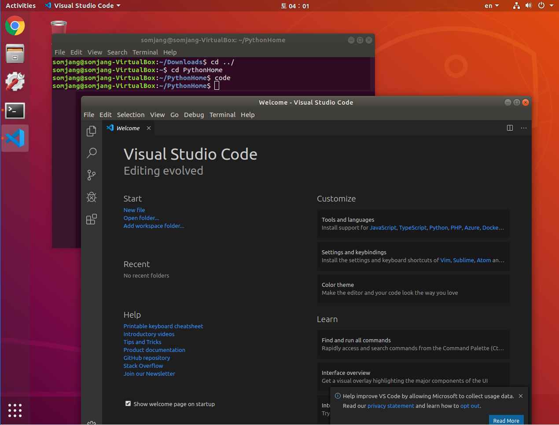Click the Read More button
This screenshot has width=559, height=425.
pyautogui.click(x=506, y=421)
